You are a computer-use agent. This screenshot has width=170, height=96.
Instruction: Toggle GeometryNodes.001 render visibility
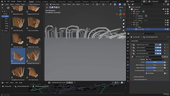click(160, 53)
